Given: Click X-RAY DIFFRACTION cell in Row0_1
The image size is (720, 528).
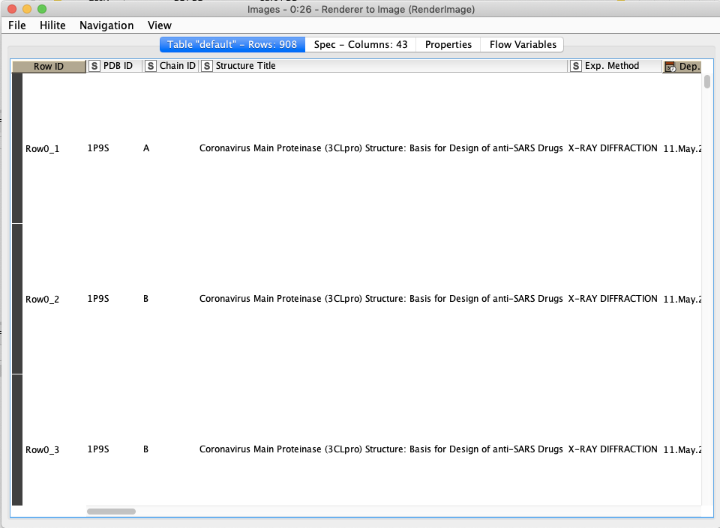Looking at the screenshot, I should (613, 148).
